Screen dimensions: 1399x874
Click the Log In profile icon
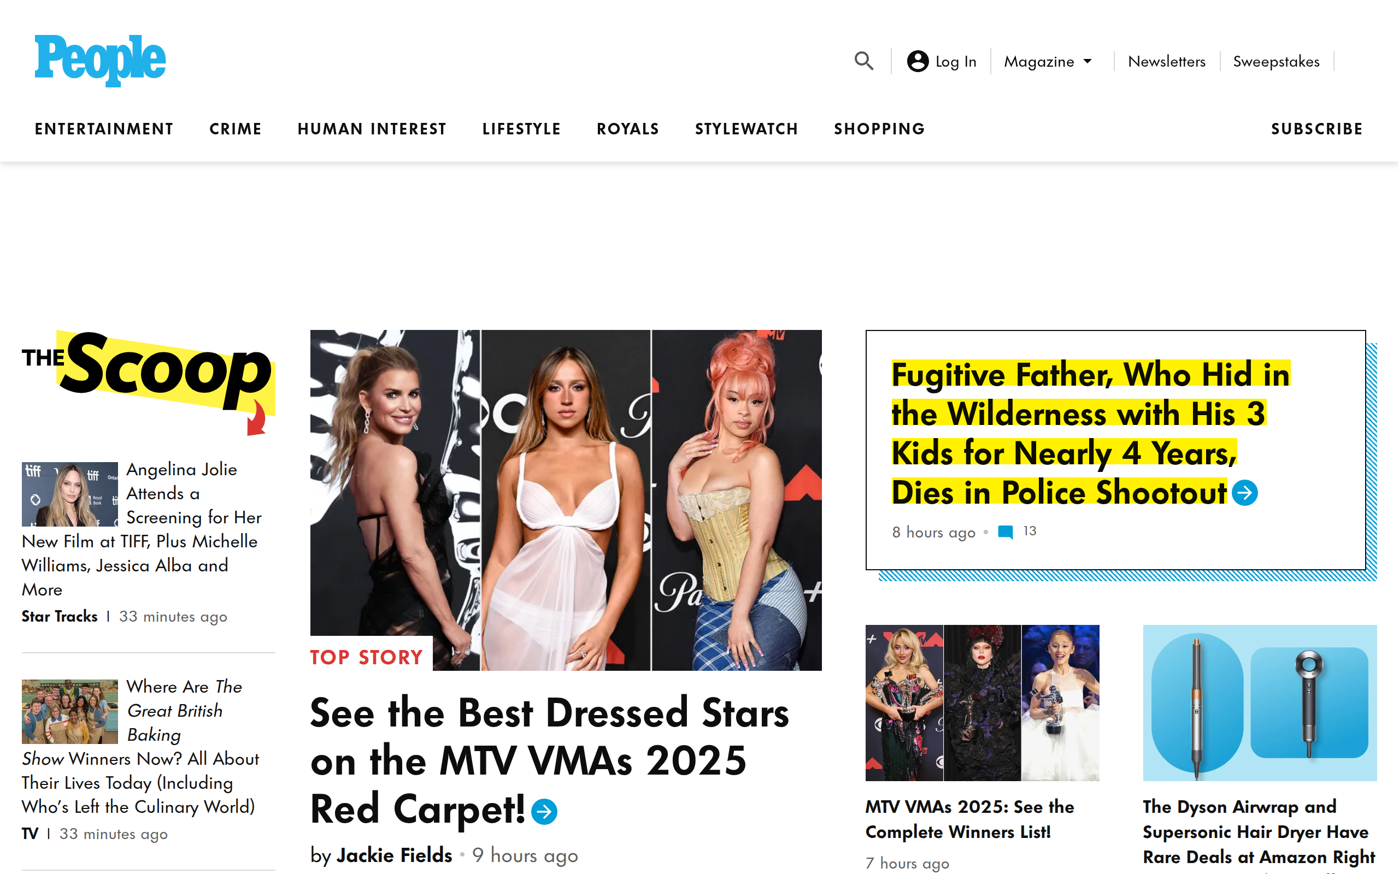pyautogui.click(x=918, y=61)
